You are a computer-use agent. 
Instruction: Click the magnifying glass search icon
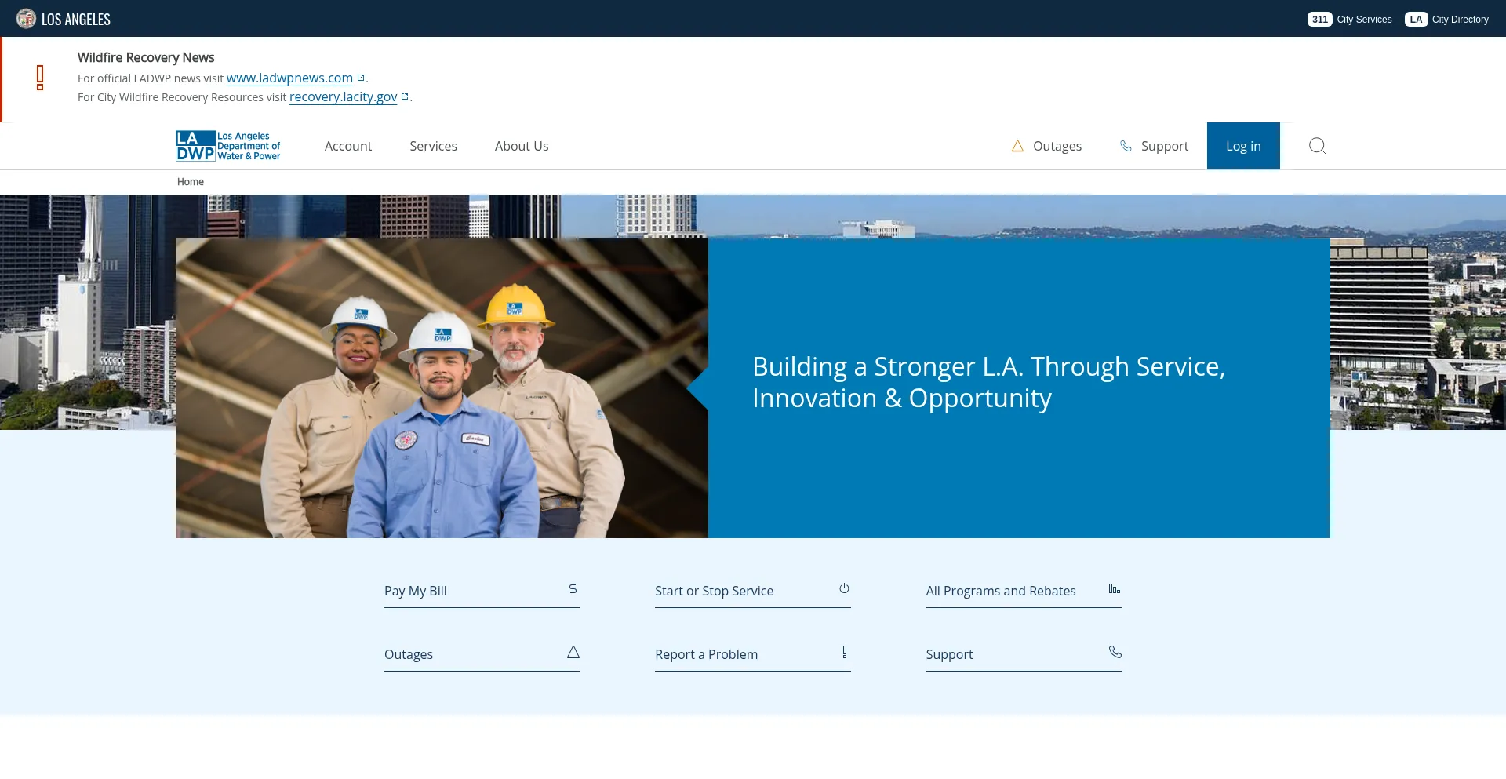click(1317, 146)
